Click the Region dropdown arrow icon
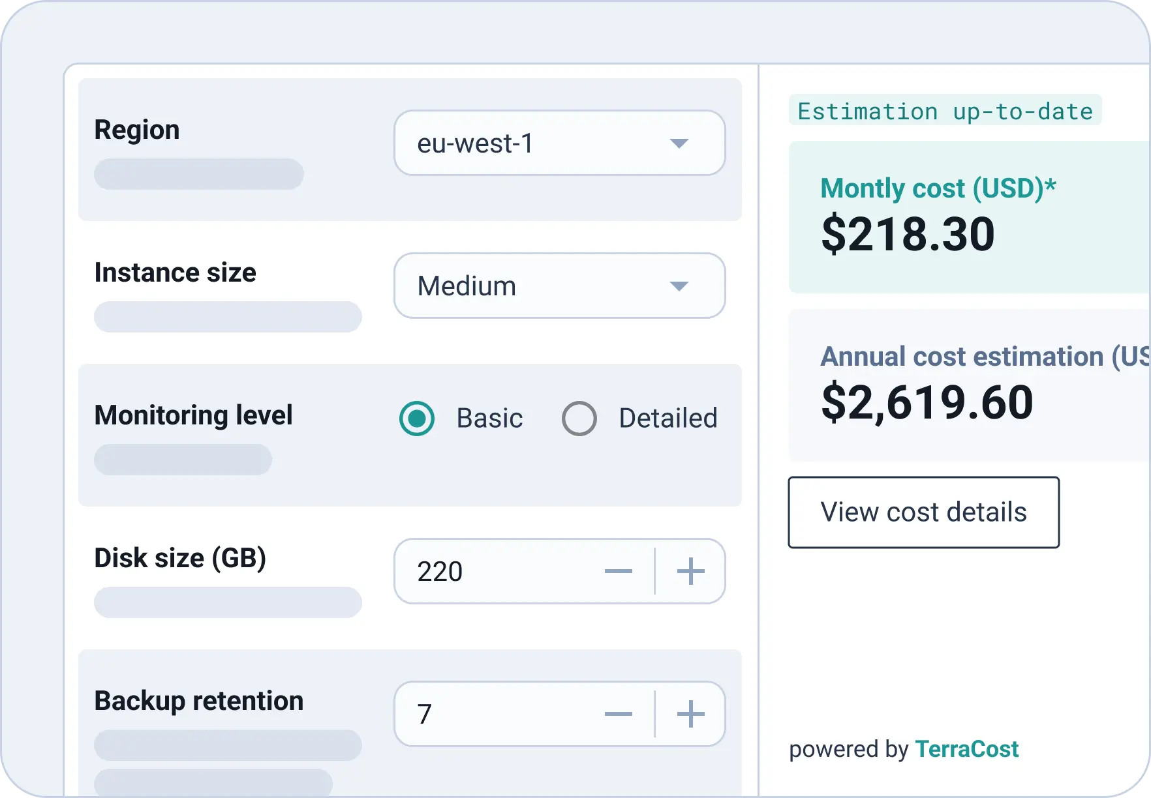 tap(679, 143)
